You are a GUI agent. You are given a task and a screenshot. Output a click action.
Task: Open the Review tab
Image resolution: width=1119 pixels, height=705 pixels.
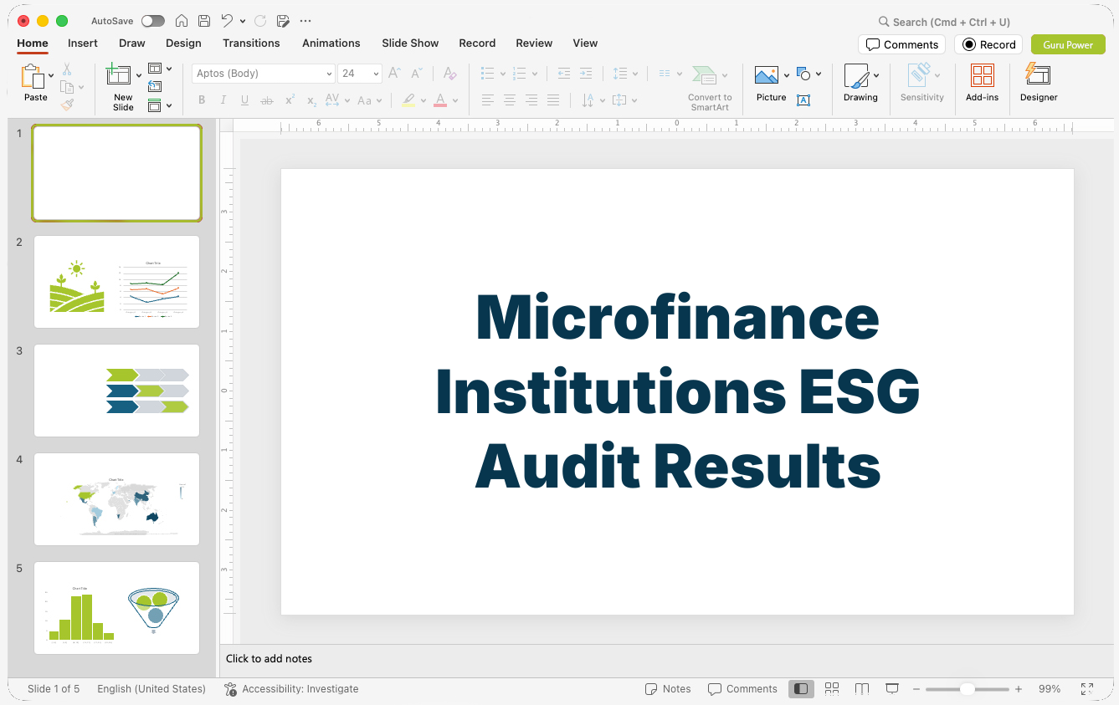pyautogui.click(x=534, y=43)
